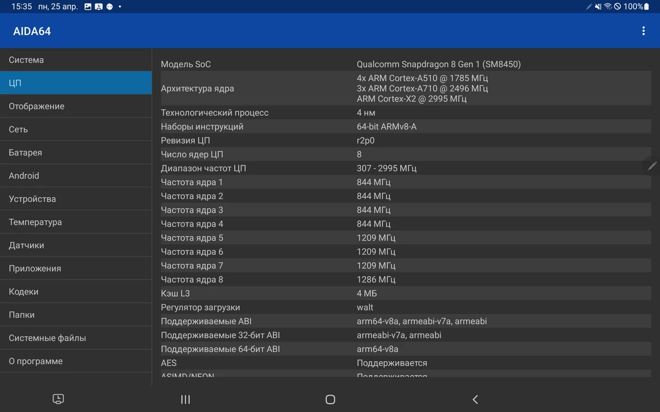Select the Частота ядра 8 row

pos(406,280)
